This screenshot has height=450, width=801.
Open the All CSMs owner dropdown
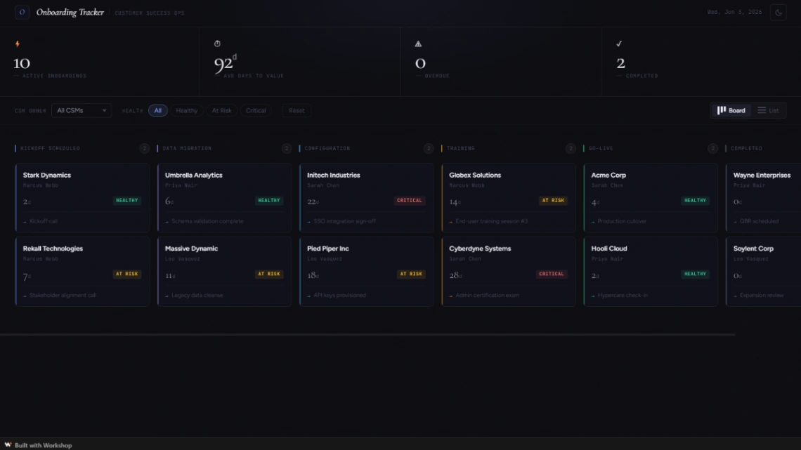(x=82, y=110)
